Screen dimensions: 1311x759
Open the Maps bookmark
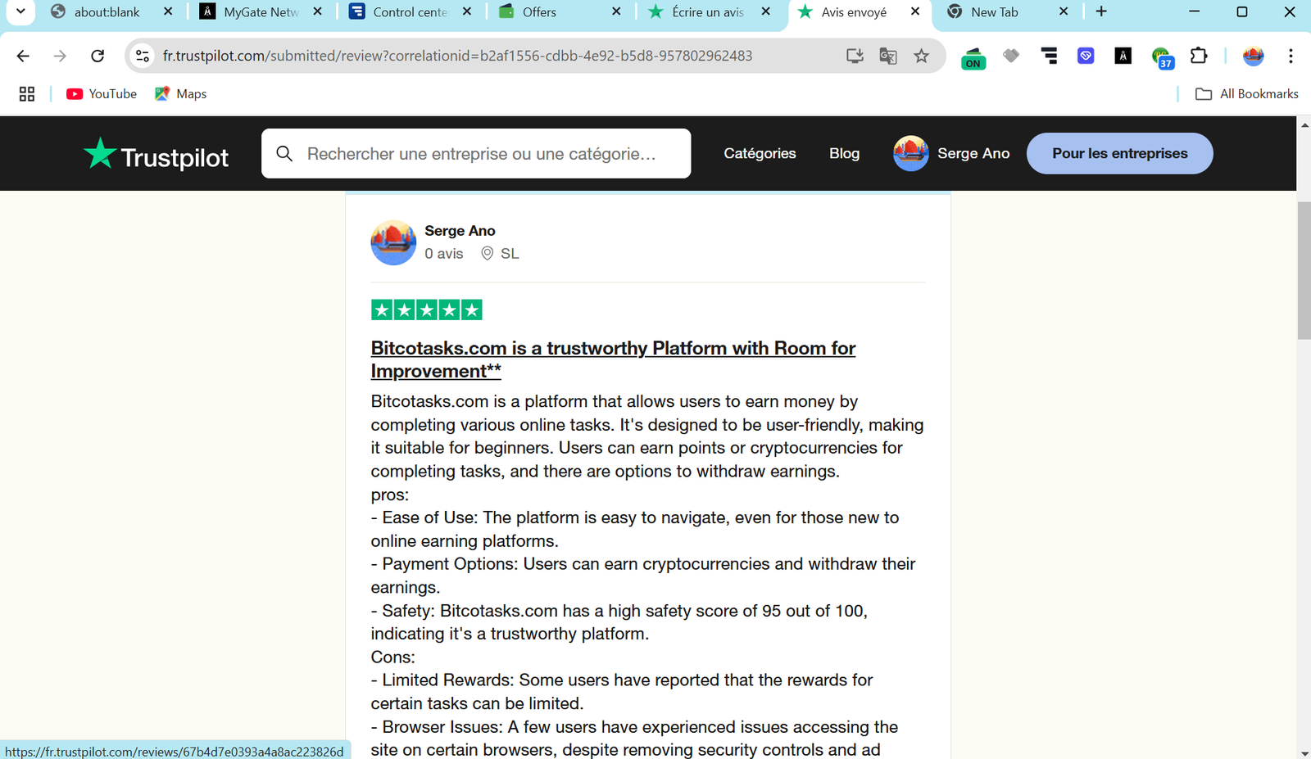[x=181, y=94]
